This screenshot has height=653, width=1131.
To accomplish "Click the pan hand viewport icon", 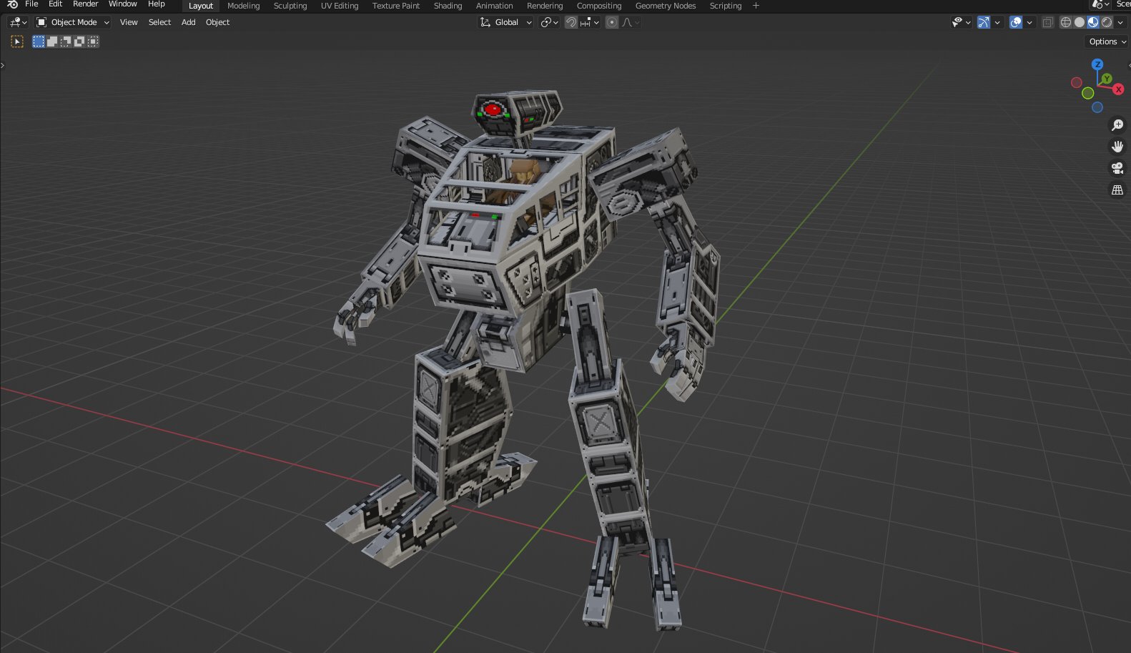I will (1117, 147).
